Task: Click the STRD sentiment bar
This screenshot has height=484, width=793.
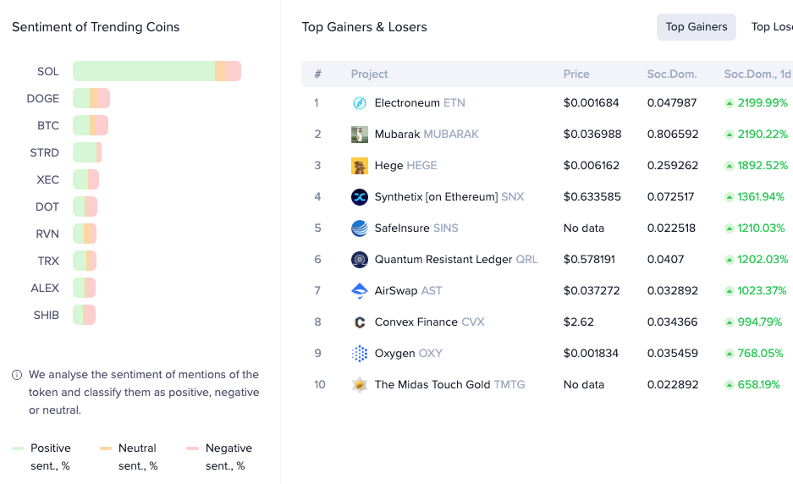Action: tap(87, 153)
